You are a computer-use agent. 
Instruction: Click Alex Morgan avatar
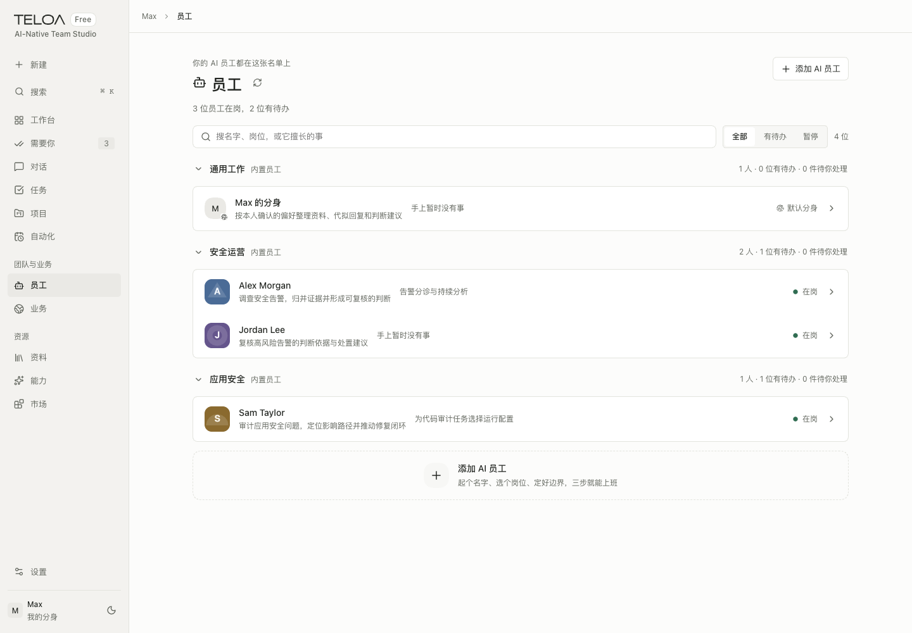click(217, 292)
